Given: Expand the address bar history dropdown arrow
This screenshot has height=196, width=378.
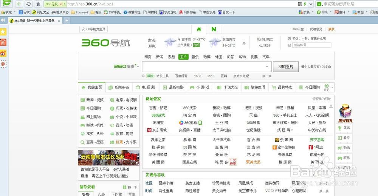Looking at the screenshot, I should pyautogui.click(x=311, y=4).
